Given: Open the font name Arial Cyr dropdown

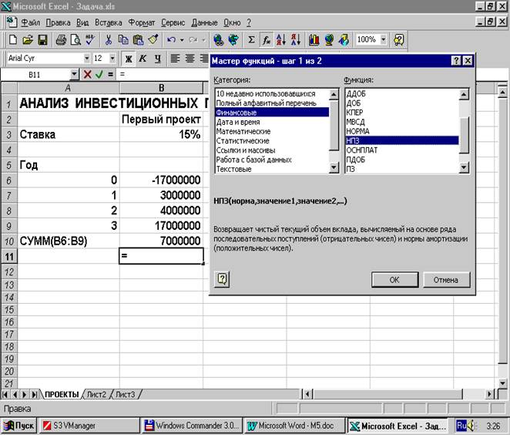Looking at the screenshot, I should click(86, 59).
